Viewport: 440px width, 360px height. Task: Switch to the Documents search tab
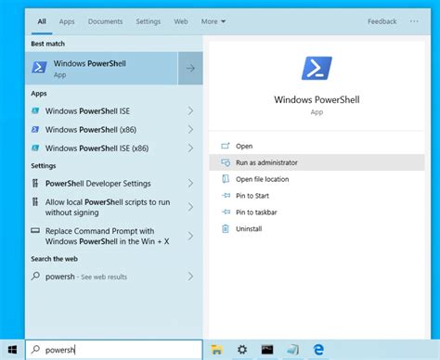105,21
